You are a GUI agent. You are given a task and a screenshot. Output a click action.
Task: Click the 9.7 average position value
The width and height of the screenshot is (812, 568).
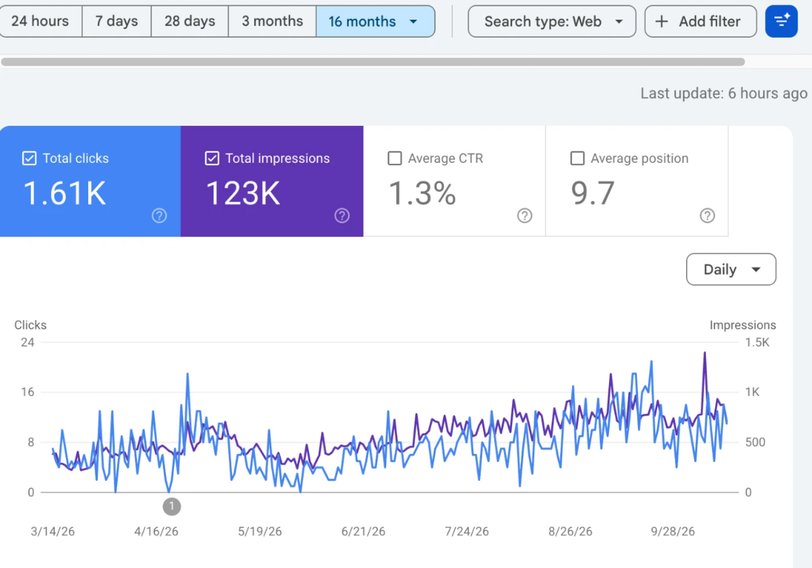pos(593,193)
